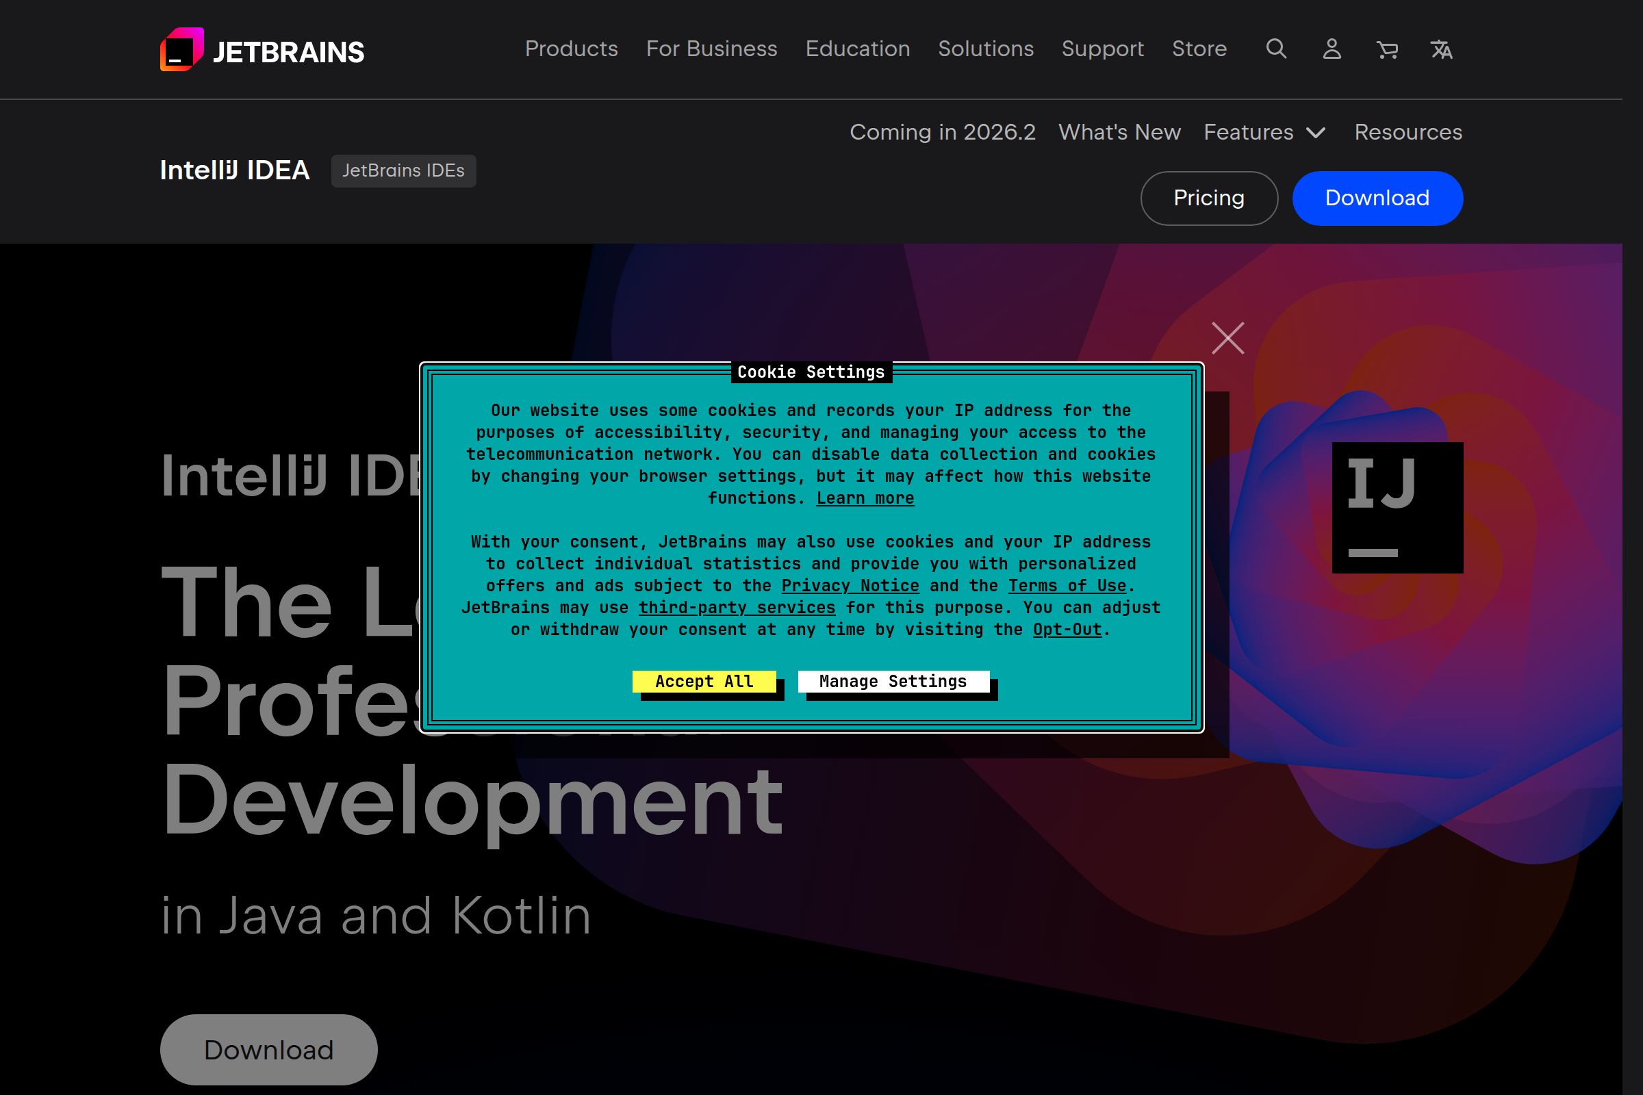Click the JetBrains logo
1643x1095 pixels.
click(x=262, y=49)
